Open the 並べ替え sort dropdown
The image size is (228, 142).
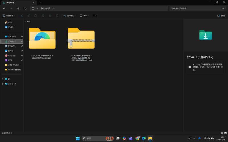pyautogui.click(x=70, y=16)
